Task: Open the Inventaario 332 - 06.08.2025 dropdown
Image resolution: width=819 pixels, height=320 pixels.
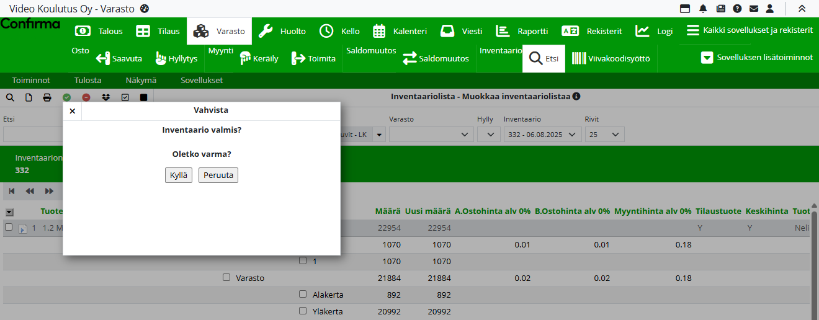Action: (x=542, y=135)
